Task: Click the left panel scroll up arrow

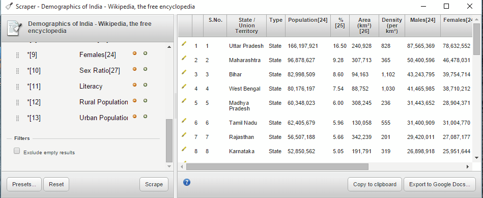Action: click(169, 47)
